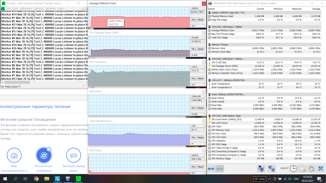Screen dimensions: 326x183
Task: Open the Prime95 Help menu
Action: click(x=60, y=9)
